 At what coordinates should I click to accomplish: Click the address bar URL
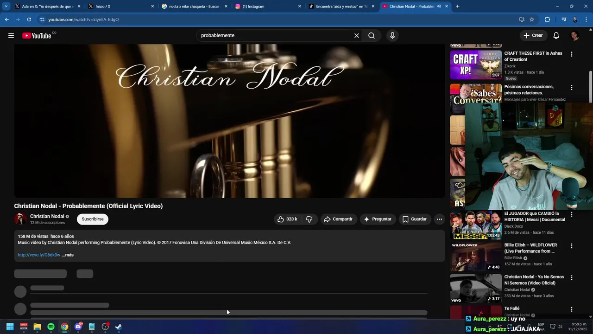pyautogui.click(x=84, y=19)
